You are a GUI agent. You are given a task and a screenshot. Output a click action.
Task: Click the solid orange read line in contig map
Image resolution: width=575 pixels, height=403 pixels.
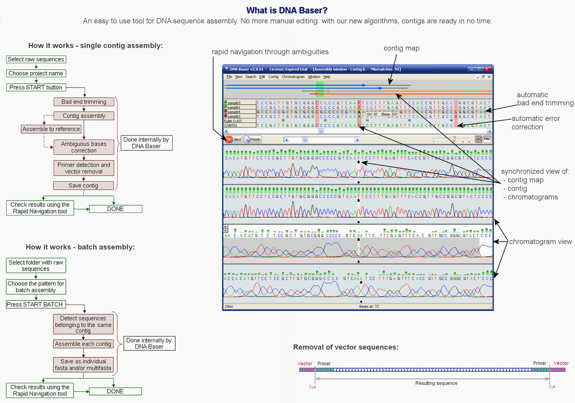coord(401,94)
